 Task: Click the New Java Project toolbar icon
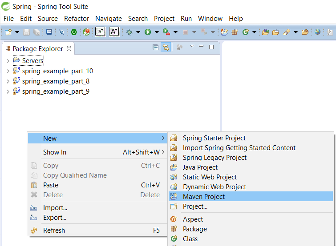coord(224,32)
